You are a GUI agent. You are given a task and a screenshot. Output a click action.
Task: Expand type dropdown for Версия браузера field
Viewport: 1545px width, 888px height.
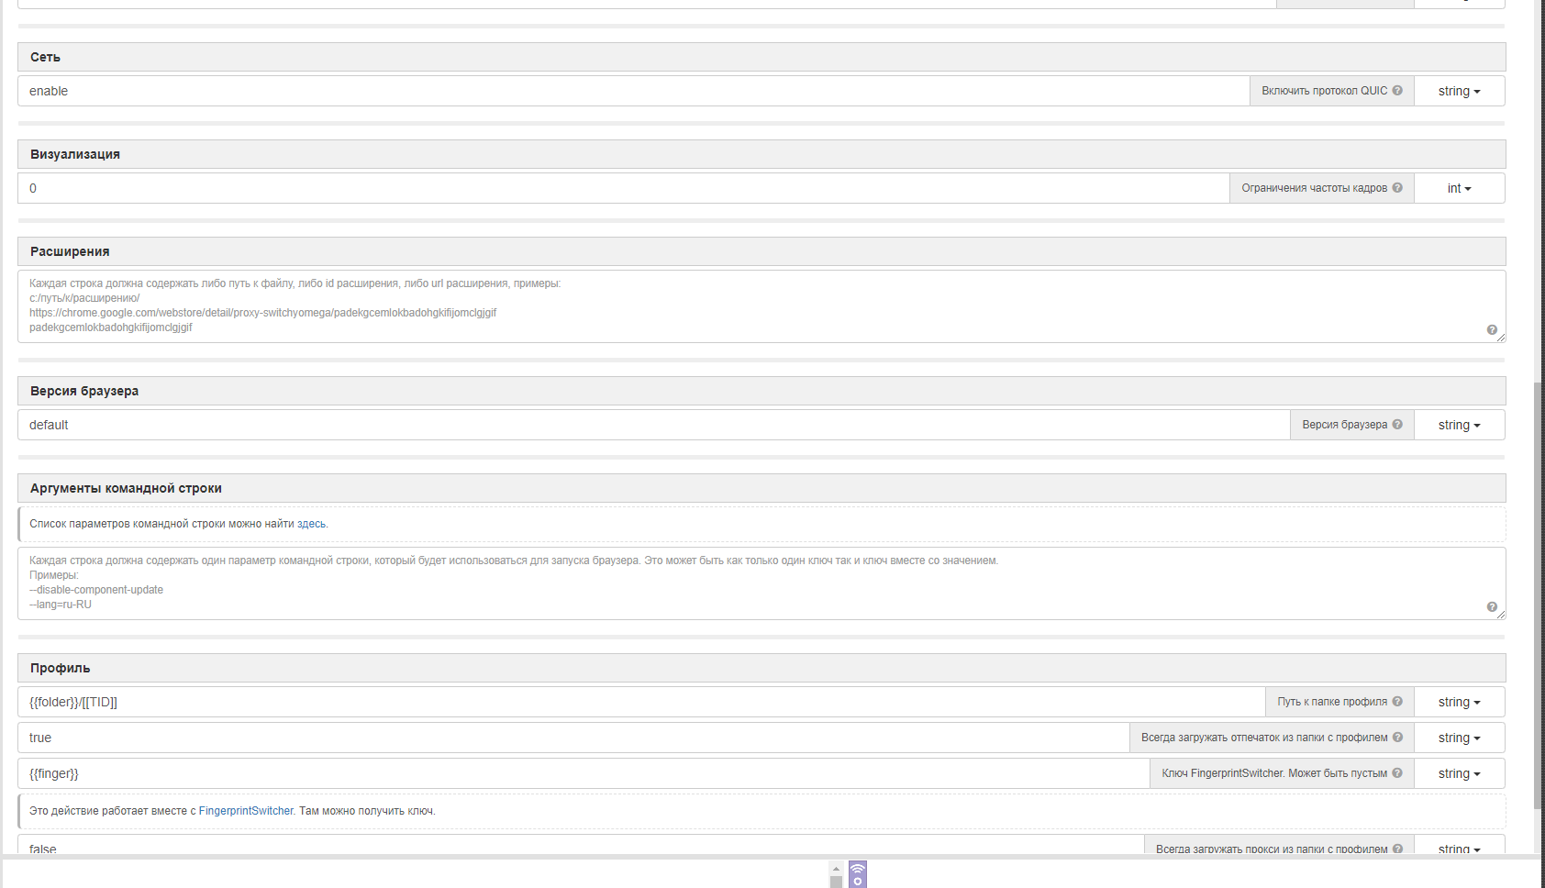pos(1459,425)
